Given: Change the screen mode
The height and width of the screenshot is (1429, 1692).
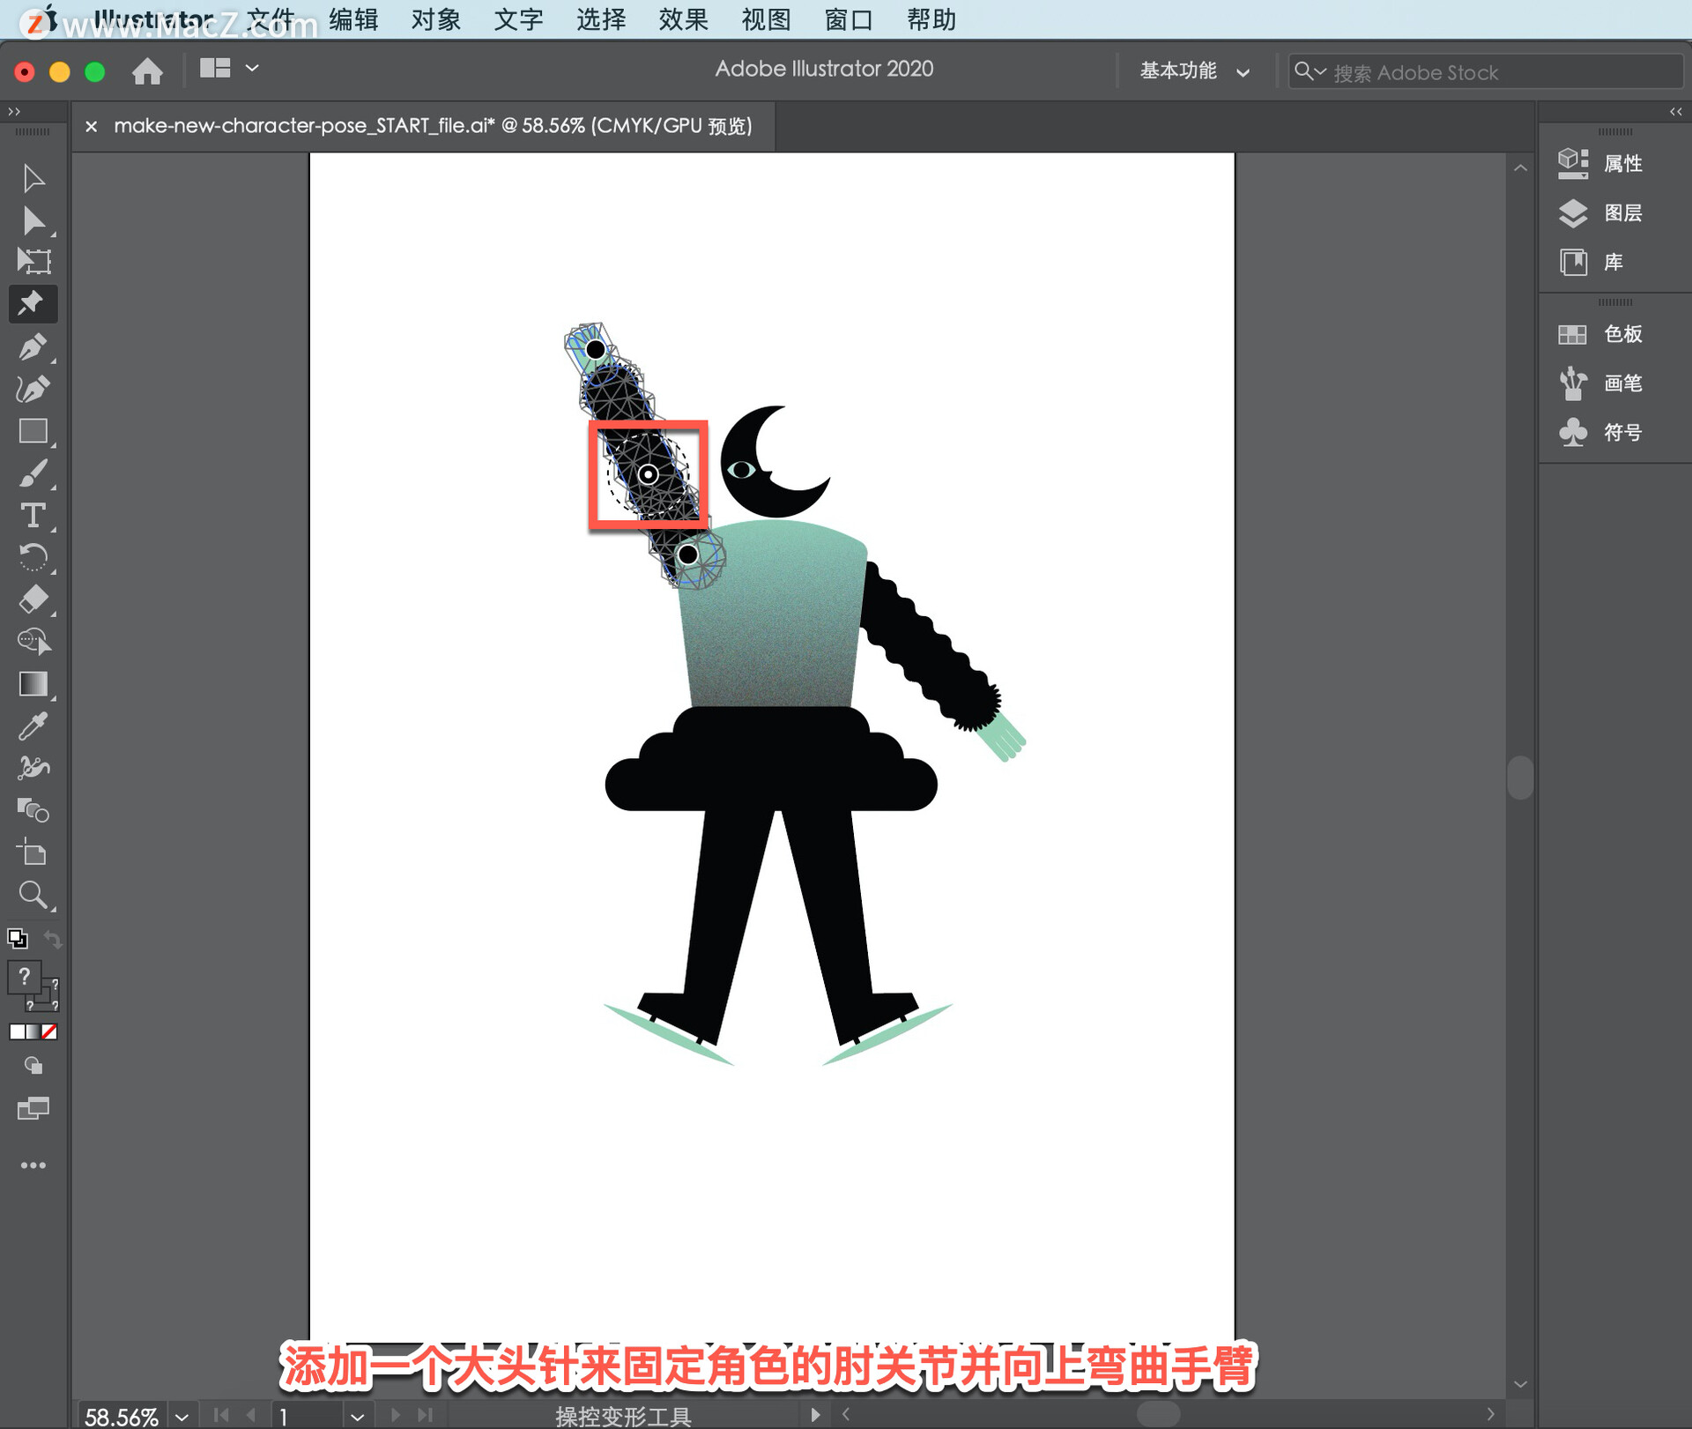Looking at the screenshot, I should point(33,1109).
